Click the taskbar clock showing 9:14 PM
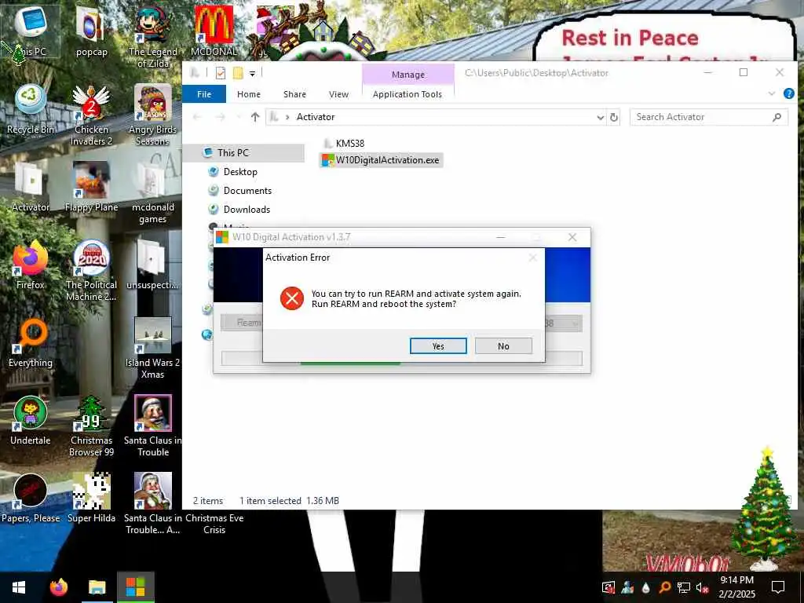This screenshot has height=603, width=804. 736,587
